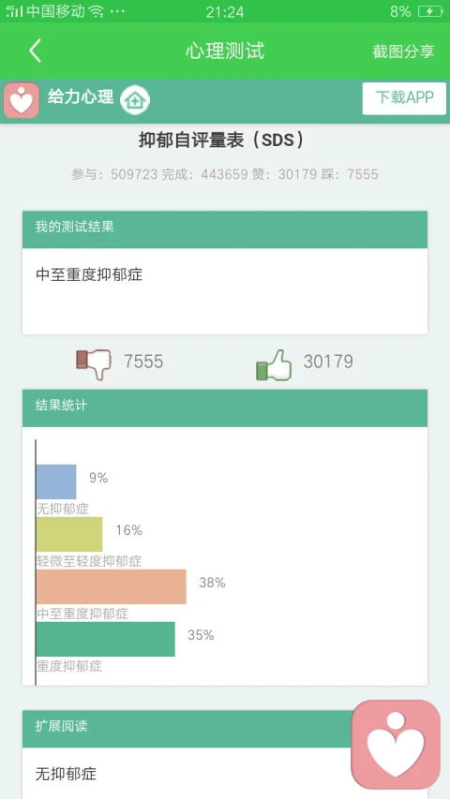Open the 无抑郁症 reading entry
The width and height of the screenshot is (450, 799).
(66, 774)
